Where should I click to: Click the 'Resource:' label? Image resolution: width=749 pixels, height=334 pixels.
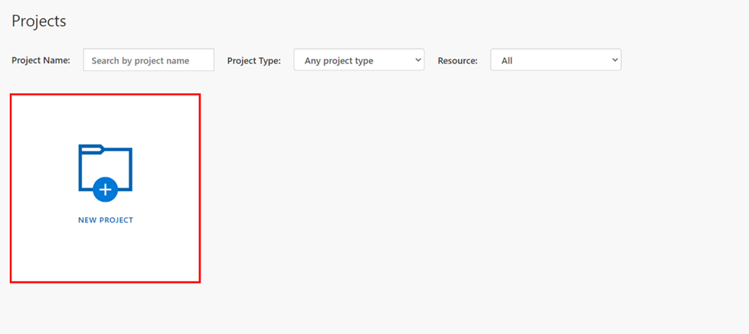pyautogui.click(x=458, y=61)
